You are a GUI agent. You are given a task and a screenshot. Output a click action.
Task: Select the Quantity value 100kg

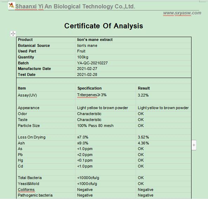83,57
